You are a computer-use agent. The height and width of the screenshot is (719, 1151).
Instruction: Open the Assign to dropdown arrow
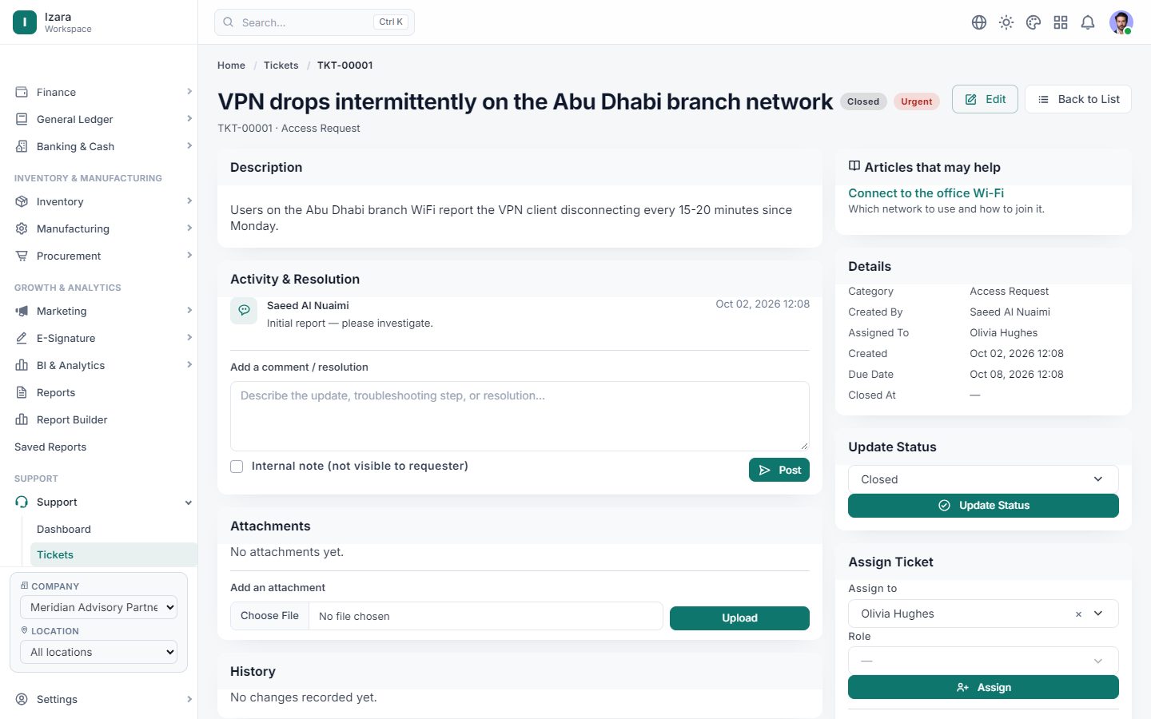(1098, 614)
